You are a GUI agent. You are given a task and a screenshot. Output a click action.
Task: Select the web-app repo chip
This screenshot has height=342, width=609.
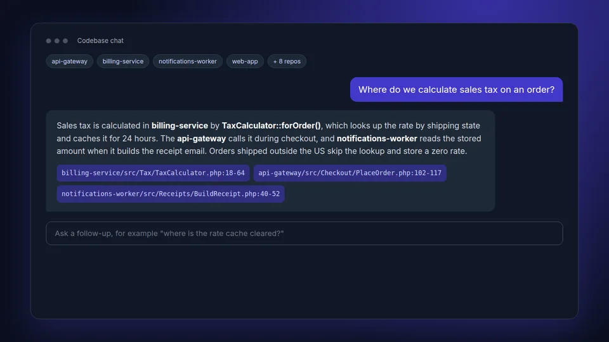pos(245,61)
